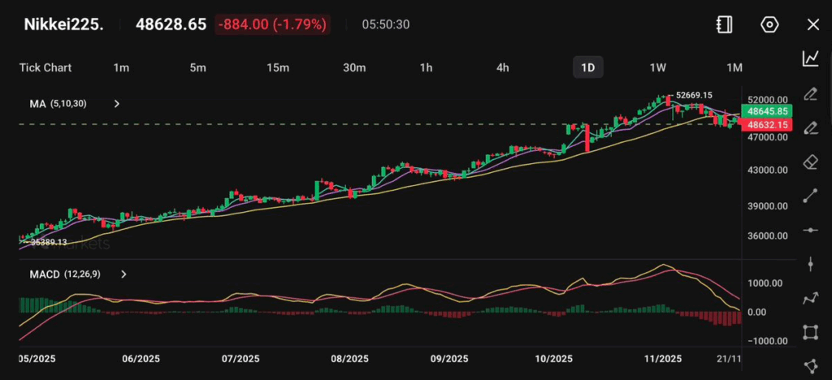Select the rectangle shape drawing tool
Screen dimensions: 832x380
[810, 332]
